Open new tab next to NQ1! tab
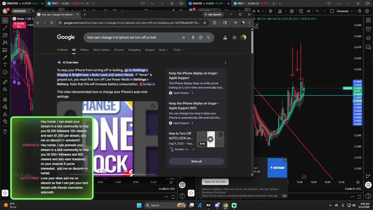 pos(280,3)
